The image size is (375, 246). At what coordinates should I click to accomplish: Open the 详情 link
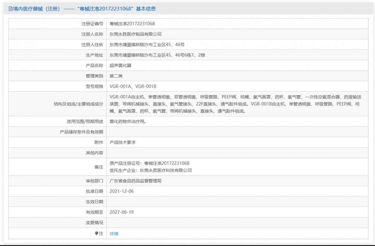pos(114,234)
